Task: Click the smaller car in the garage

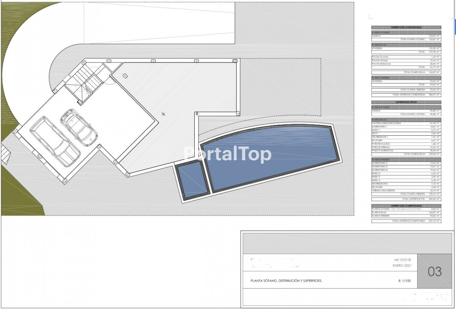Action: 79,127
